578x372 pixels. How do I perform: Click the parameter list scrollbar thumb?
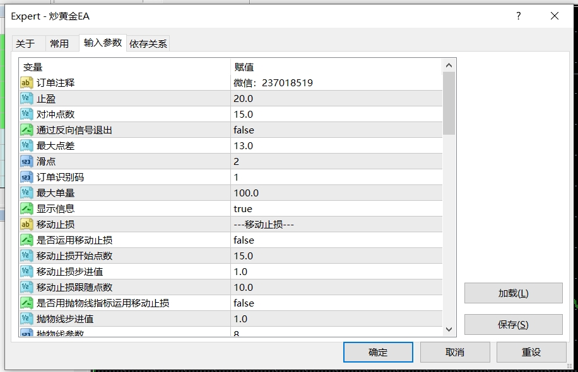tap(449, 103)
